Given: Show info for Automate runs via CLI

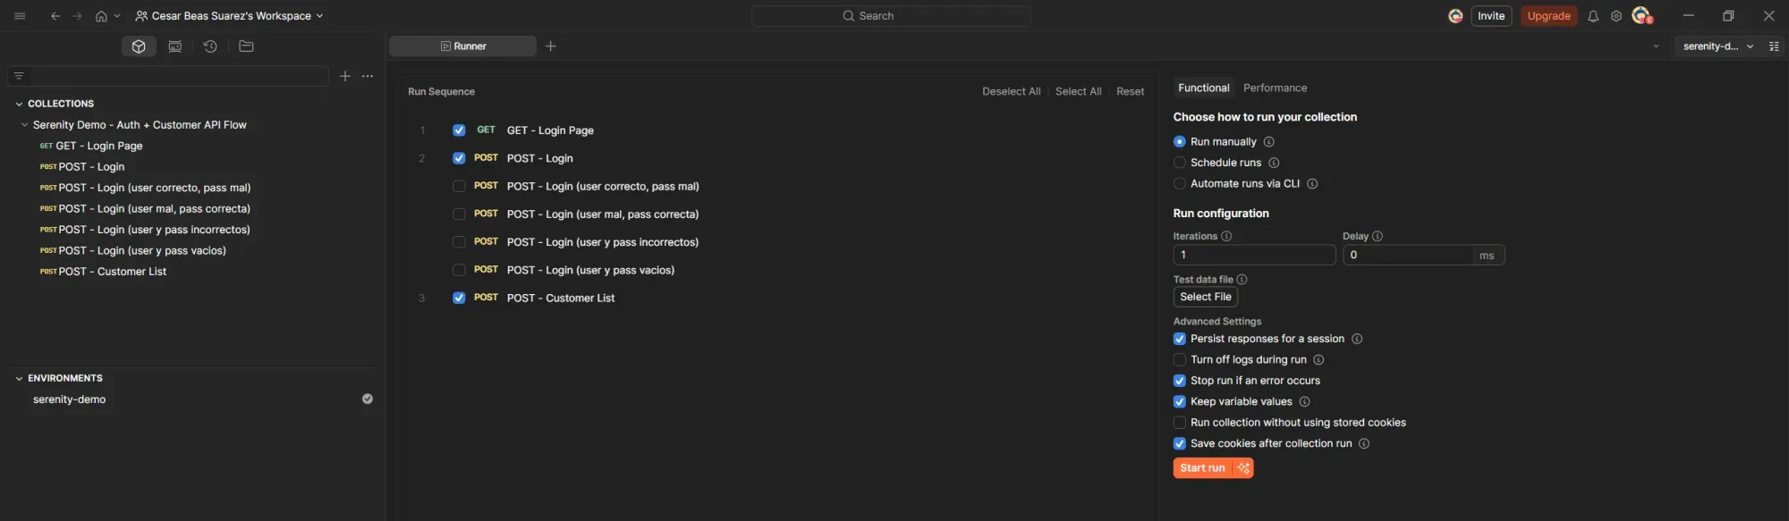Looking at the screenshot, I should coord(1312,184).
